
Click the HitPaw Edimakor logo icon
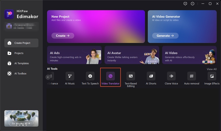[9, 14]
